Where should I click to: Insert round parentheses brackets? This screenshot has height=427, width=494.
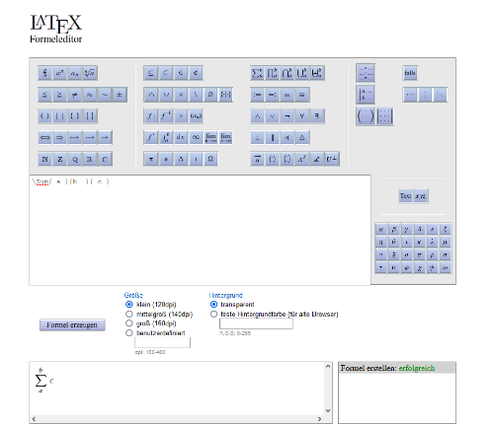pos(44,116)
